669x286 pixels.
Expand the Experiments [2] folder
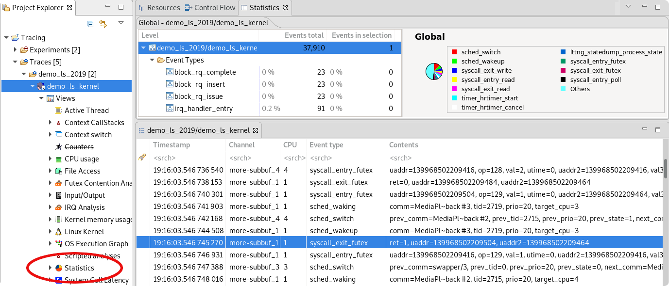click(x=15, y=50)
